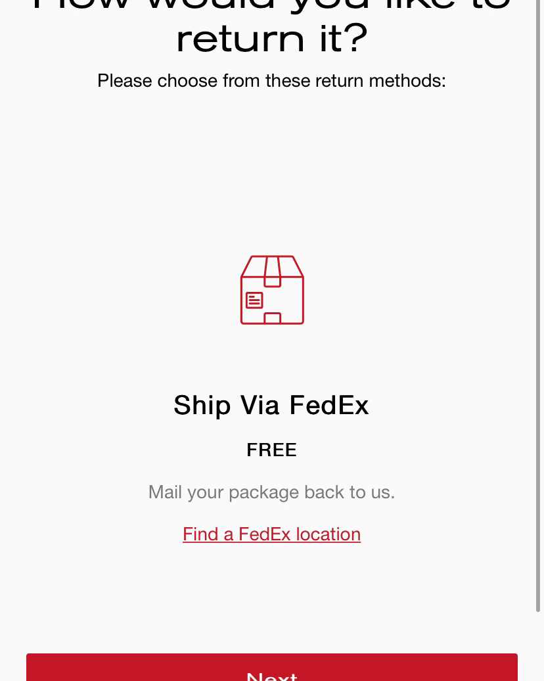The width and height of the screenshot is (544, 681).
Task: Select the red shipping box icon
Action: [x=272, y=290]
